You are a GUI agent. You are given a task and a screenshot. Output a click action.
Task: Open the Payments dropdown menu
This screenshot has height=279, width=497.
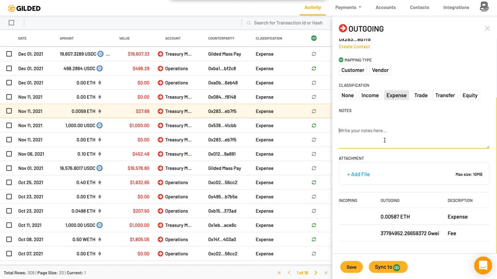coord(348,7)
